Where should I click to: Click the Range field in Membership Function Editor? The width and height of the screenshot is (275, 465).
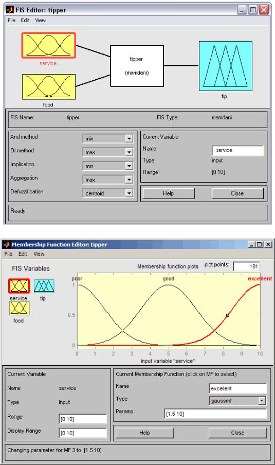coord(83,419)
